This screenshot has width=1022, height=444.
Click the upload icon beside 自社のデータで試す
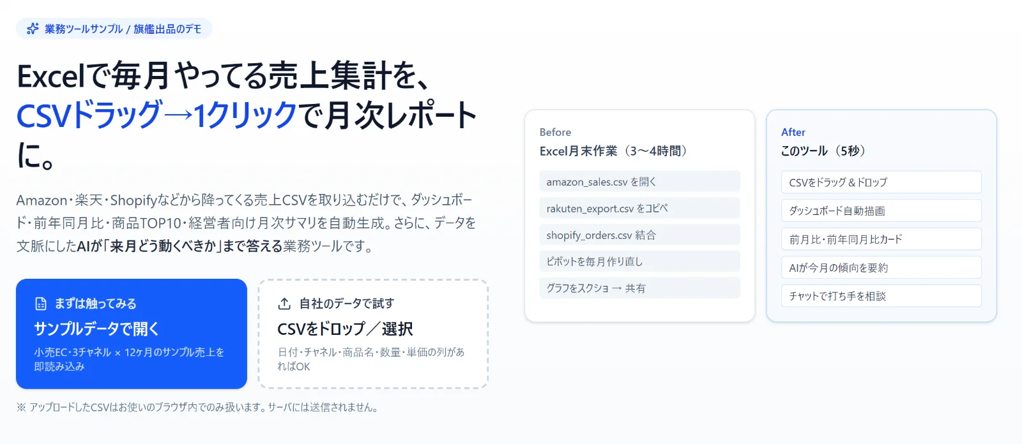284,304
